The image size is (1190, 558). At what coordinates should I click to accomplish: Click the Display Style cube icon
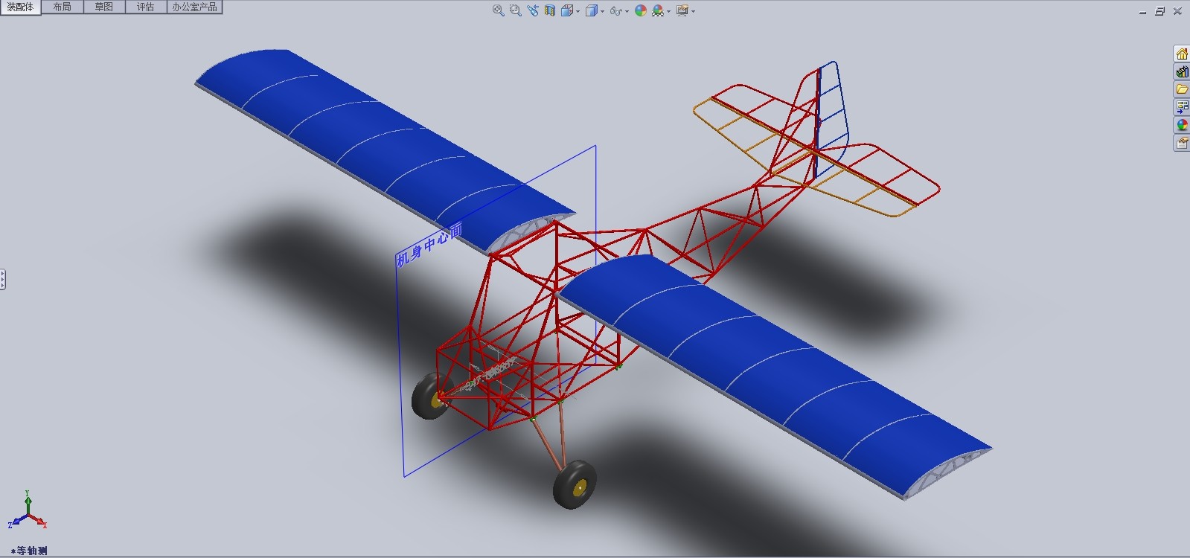click(x=592, y=10)
